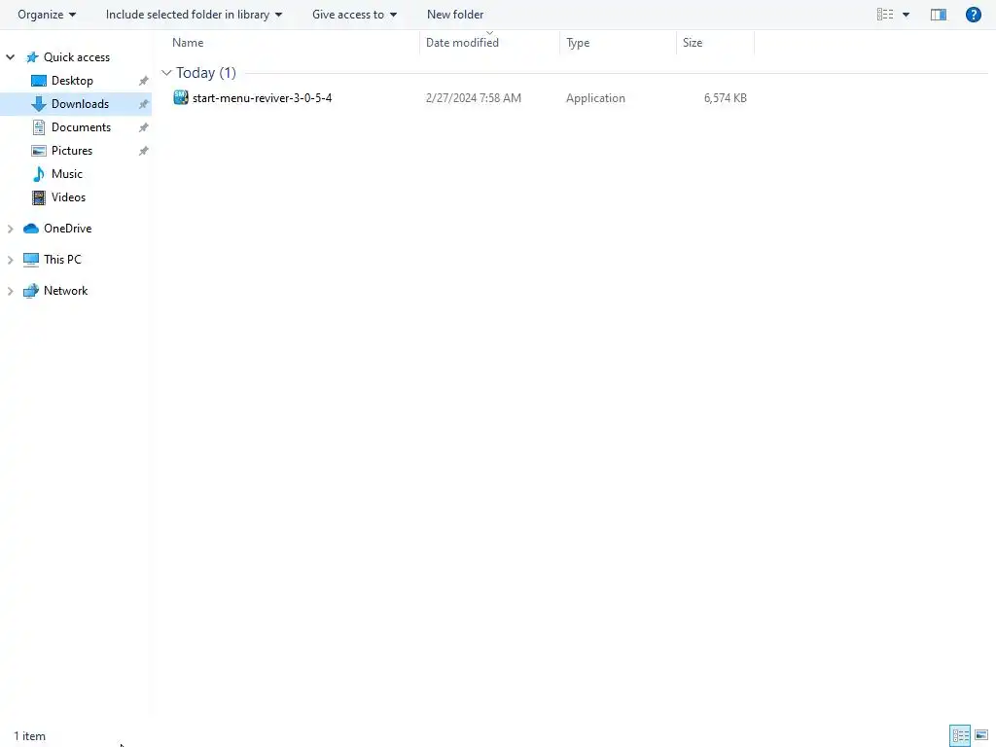Select OneDrive in the navigation pane

(67, 229)
